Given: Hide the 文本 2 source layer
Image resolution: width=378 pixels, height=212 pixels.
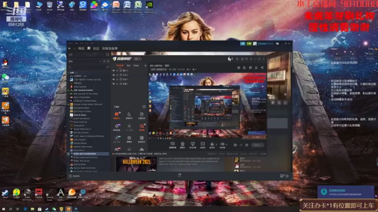Looking at the screenshot, I should pyautogui.click(x=113, y=75).
